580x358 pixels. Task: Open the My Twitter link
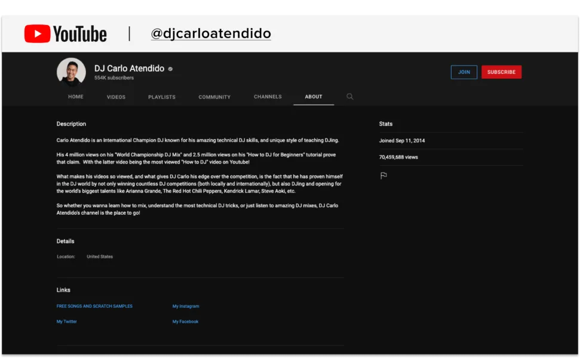click(x=66, y=322)
